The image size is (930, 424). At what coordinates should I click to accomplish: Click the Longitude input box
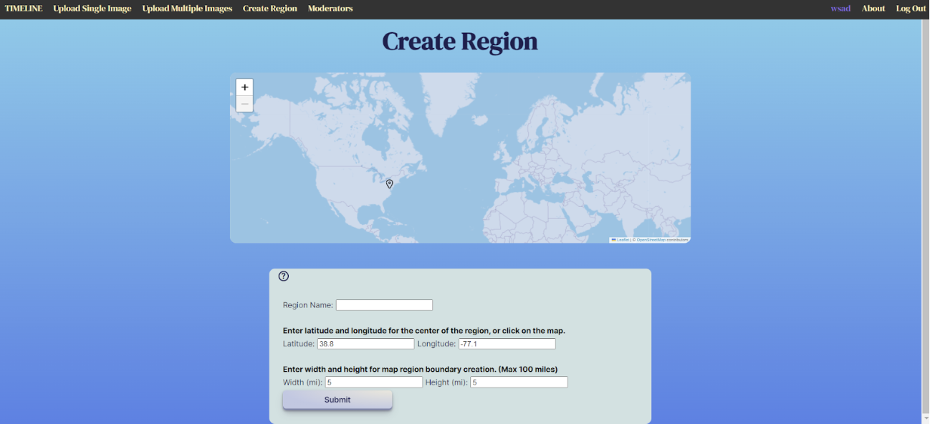507,344
